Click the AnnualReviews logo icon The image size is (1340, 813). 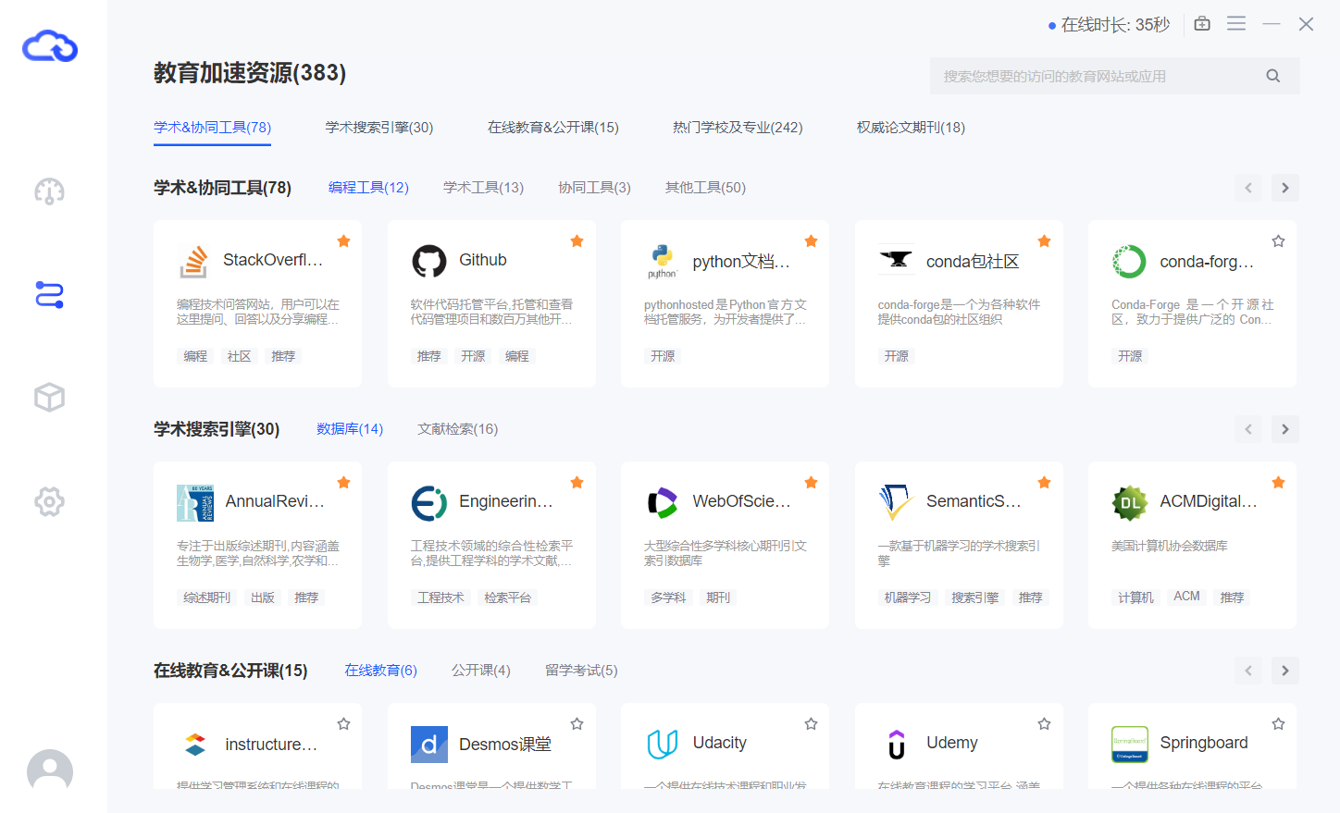click(x=194, y=503)
